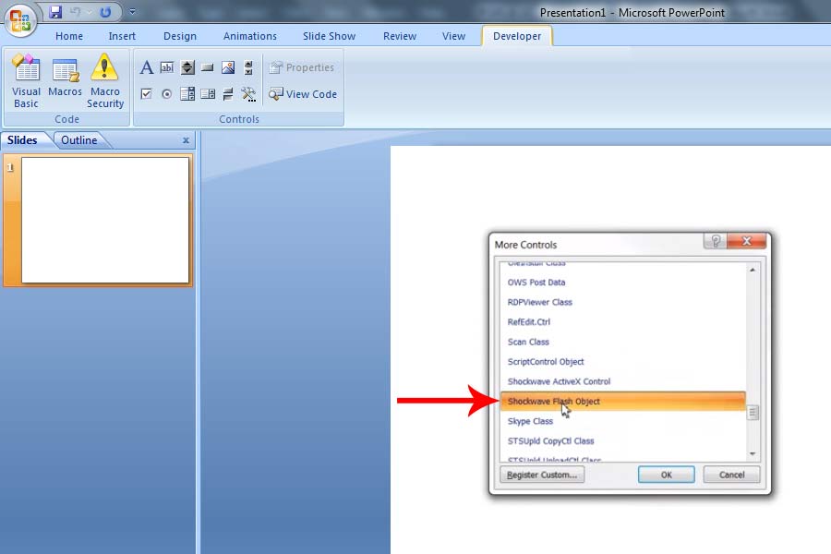Open the More Controls tool icon
Viewport: 831px width, 554px height.
pyautogui.click(x=248, y=94)
